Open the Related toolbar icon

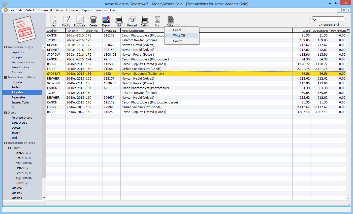point(132,20)
